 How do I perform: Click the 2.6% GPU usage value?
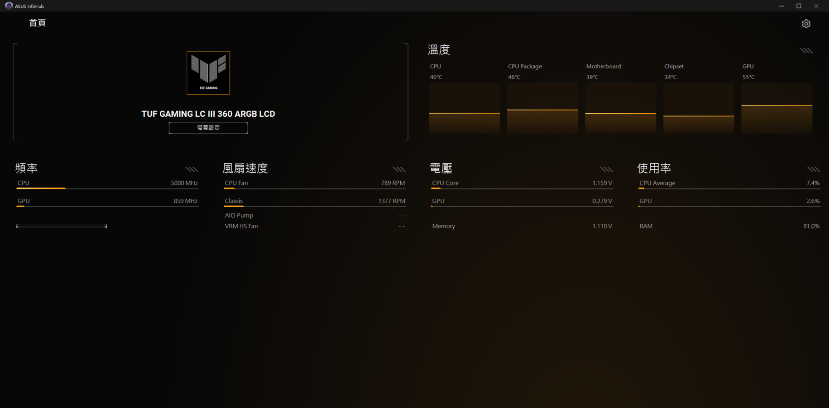coord(813,201)
